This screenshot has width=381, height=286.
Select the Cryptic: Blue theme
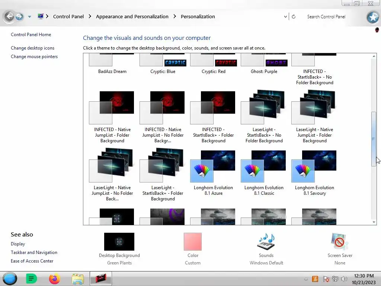click(x=163, y=64)
